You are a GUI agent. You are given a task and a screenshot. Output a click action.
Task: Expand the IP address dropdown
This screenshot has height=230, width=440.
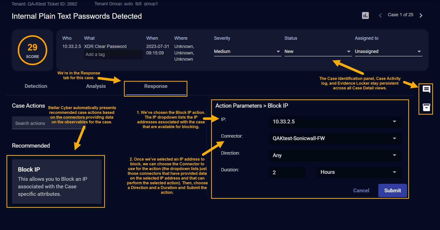[335, 122]
